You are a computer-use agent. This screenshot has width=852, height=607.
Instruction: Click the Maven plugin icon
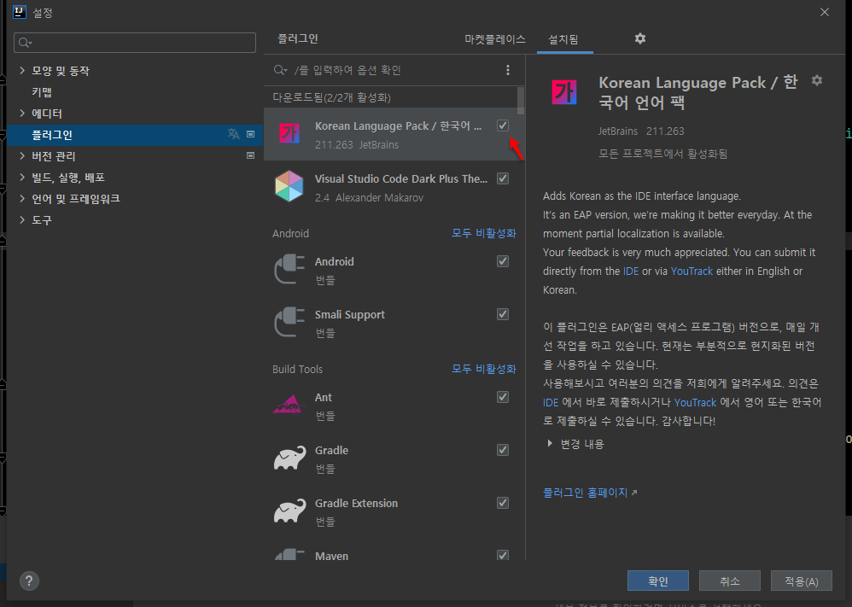289,554
